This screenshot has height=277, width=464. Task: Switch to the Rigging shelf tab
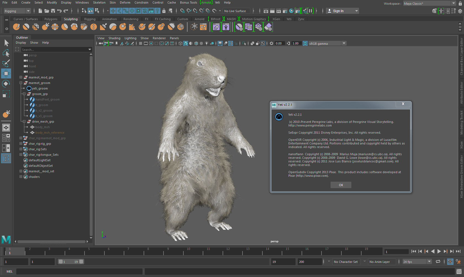click(x=90, y=19)
